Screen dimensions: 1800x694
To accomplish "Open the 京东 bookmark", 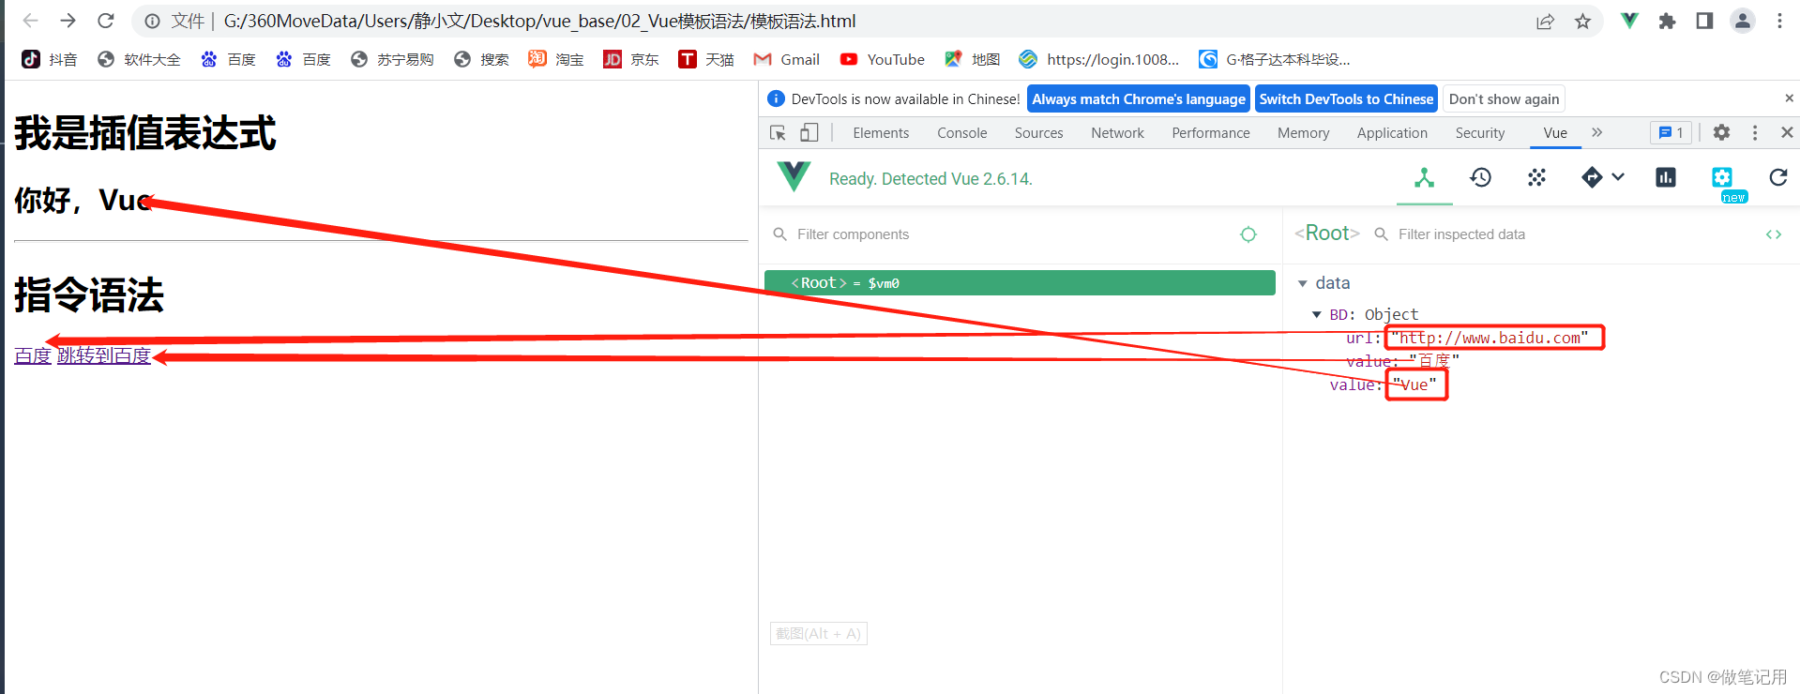I will [631, 59].
